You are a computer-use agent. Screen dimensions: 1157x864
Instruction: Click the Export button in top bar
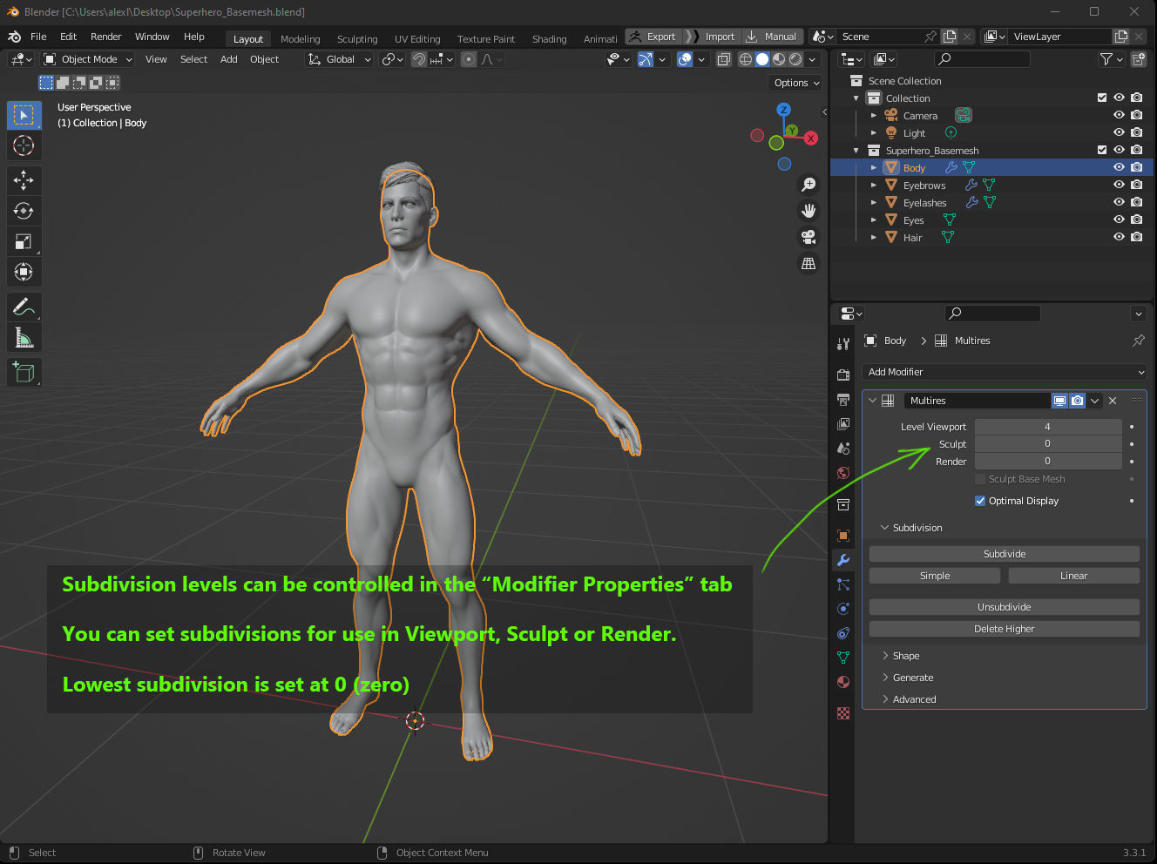653,37
